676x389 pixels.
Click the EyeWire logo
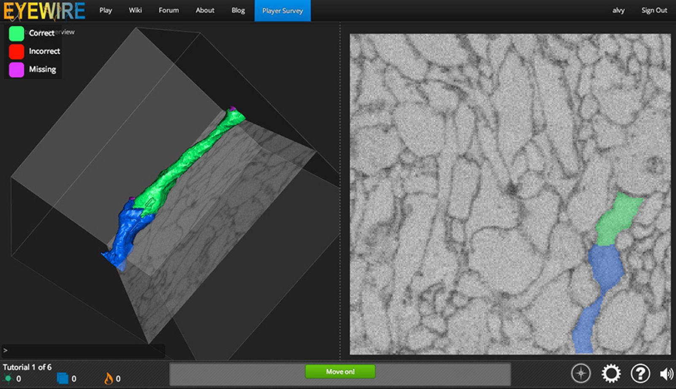(x=44, y=11)
